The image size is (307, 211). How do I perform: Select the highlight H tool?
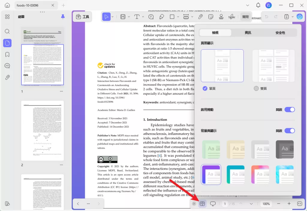[x=123, y=17]
